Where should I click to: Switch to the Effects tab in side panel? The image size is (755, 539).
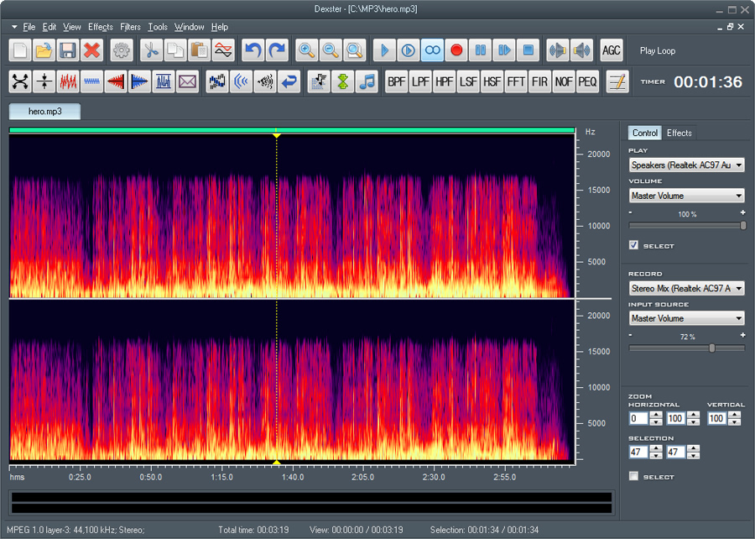click(679, 133)
